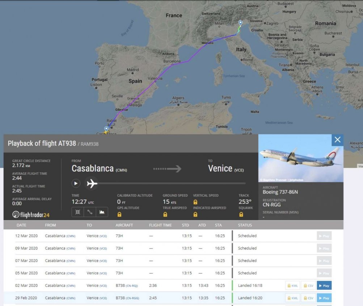This screenshot has width=363, height=306.
Task: Click the Casablanca origin pin on the map
Action: pyautogui.click(x=106, y=129)
